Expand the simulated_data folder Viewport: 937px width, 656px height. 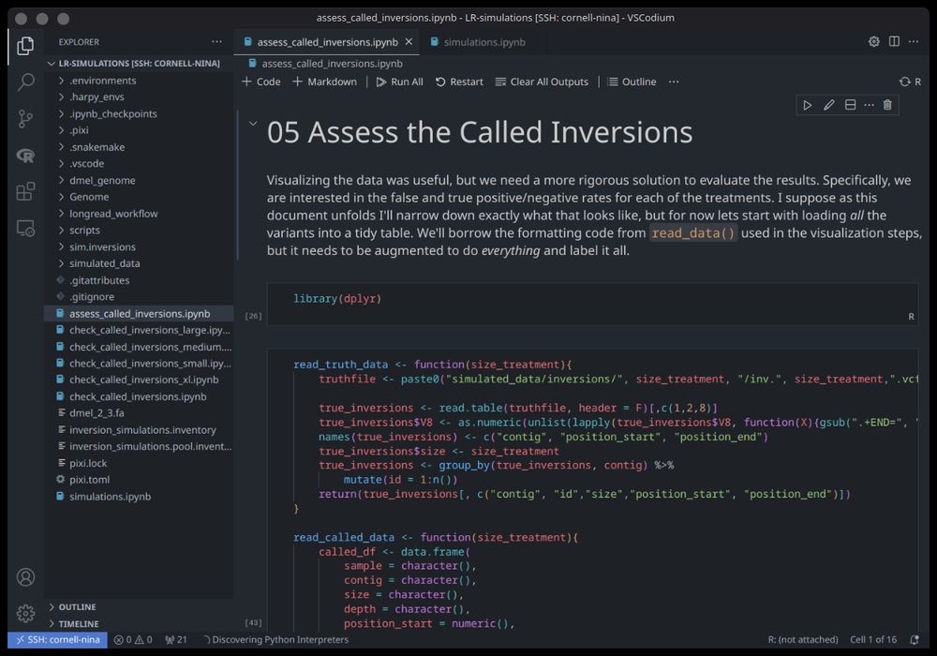(105, 263)
